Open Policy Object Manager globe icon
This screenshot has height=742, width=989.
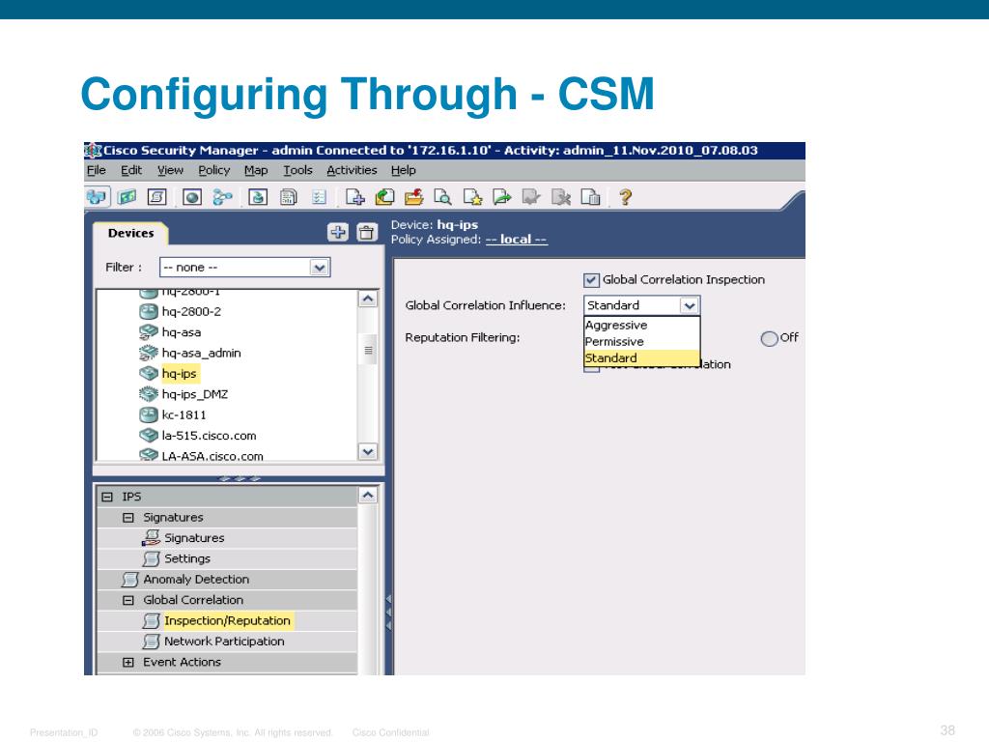(x=192, y=197)
